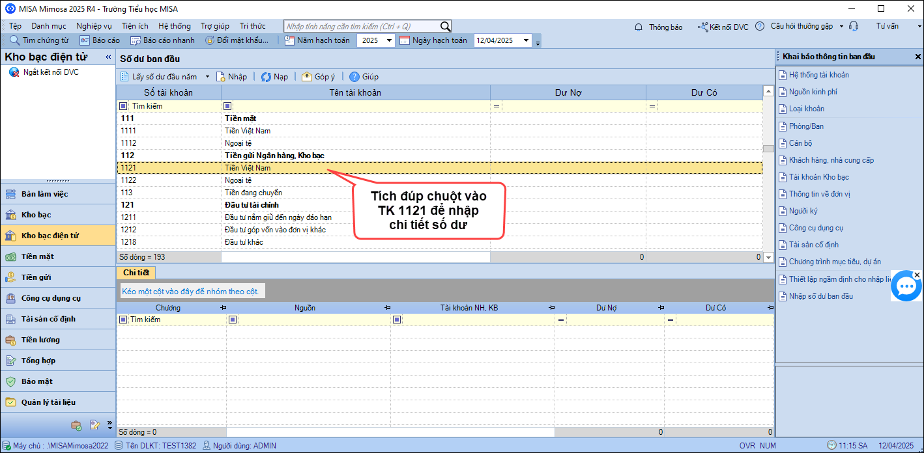Expand the Lấy số dư đầu năm dropdown arrow
Viewport: 924px width, 453px height.
click(207, 77)
